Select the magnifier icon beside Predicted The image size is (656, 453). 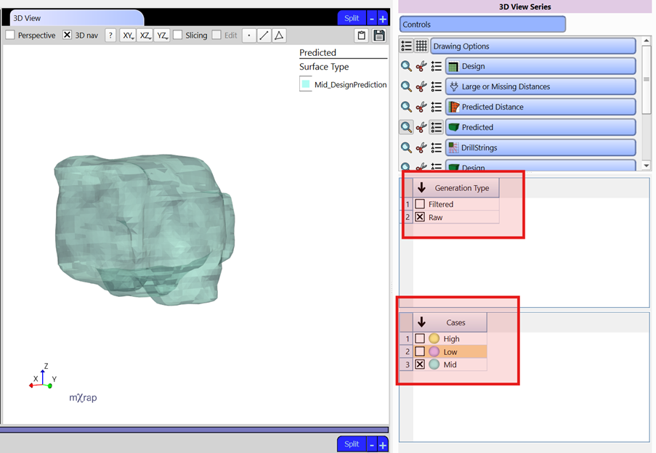pos(406,127)
